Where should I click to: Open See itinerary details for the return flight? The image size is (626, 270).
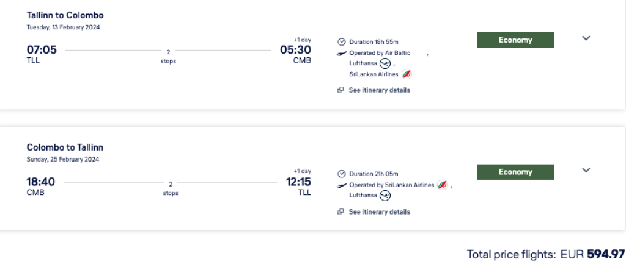(x=379, y=212)
